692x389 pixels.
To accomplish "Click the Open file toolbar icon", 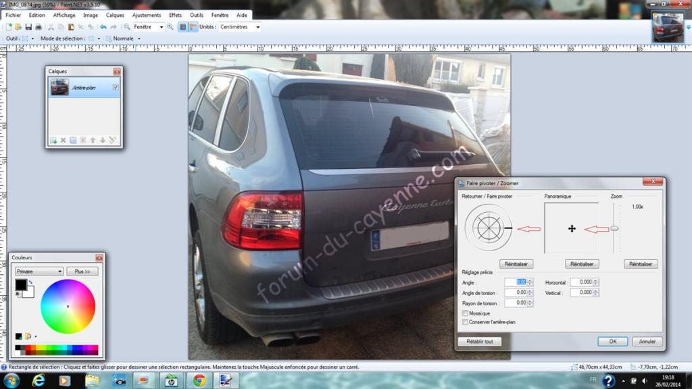I will pyautogui.click(x=18, y=27).
